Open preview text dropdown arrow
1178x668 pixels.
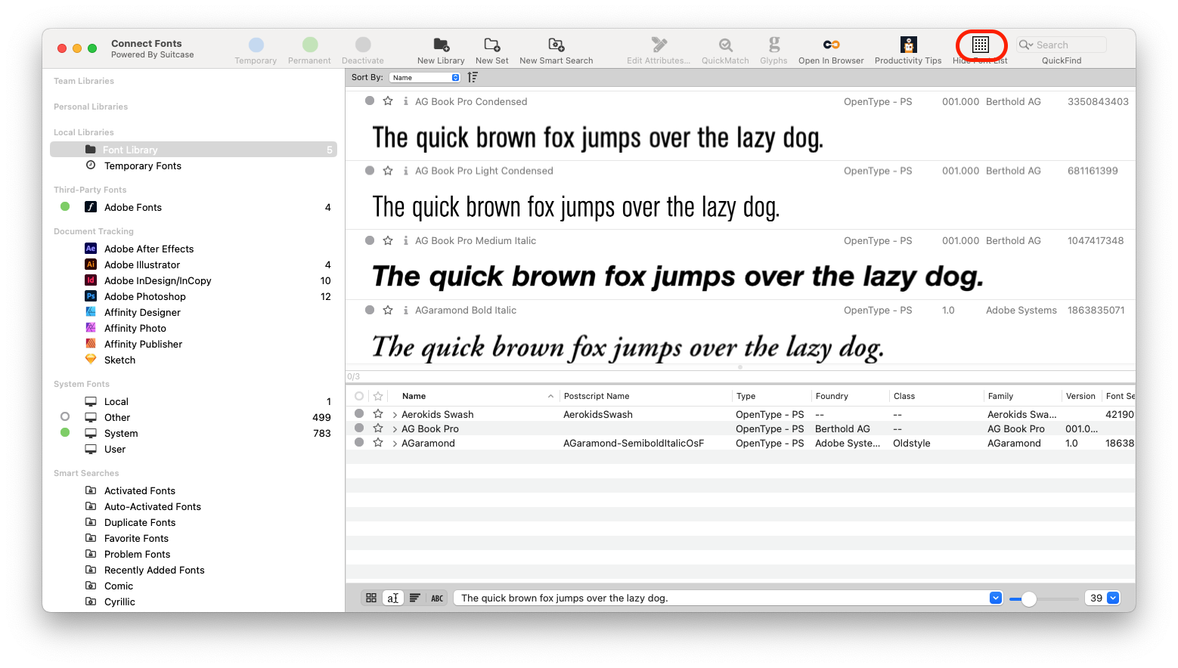[x=996, y=598]
